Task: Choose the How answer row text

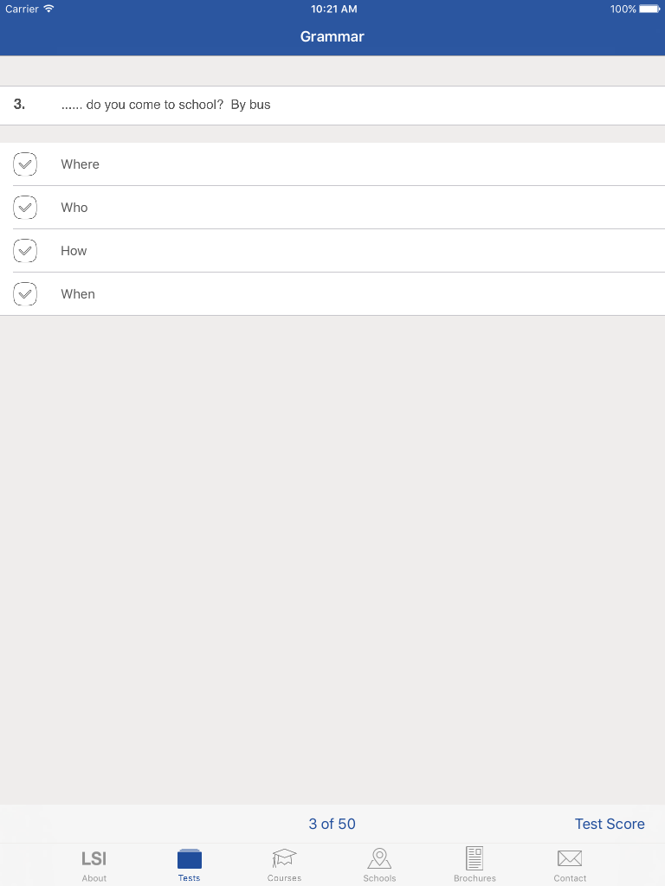Action: (74, 251)
